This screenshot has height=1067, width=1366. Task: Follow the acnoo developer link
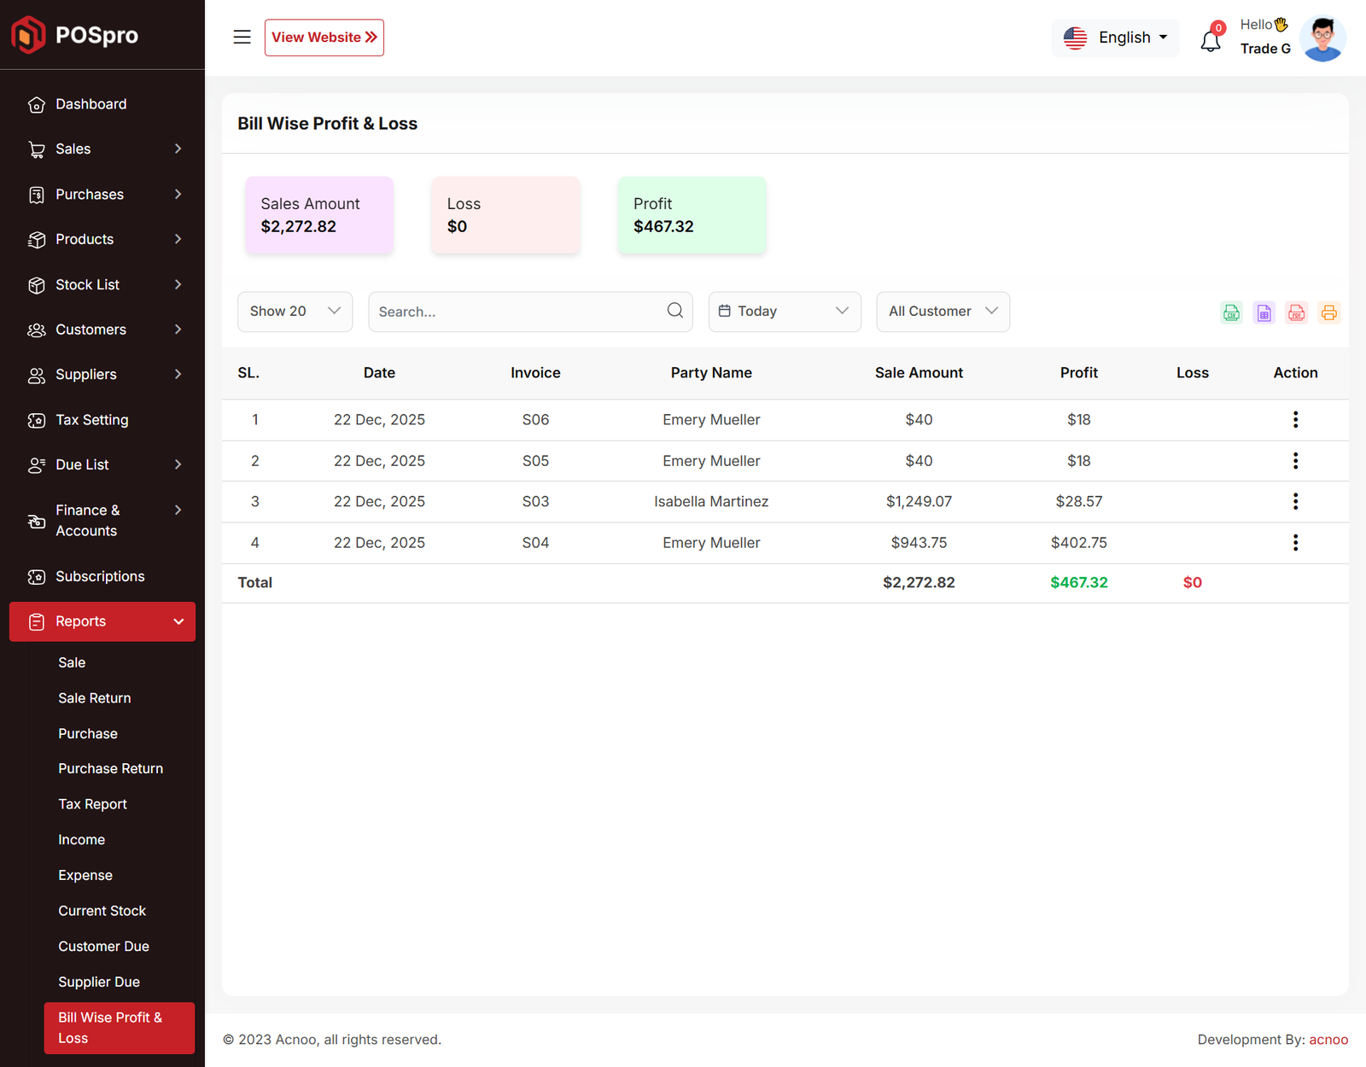(1328, 1040)
